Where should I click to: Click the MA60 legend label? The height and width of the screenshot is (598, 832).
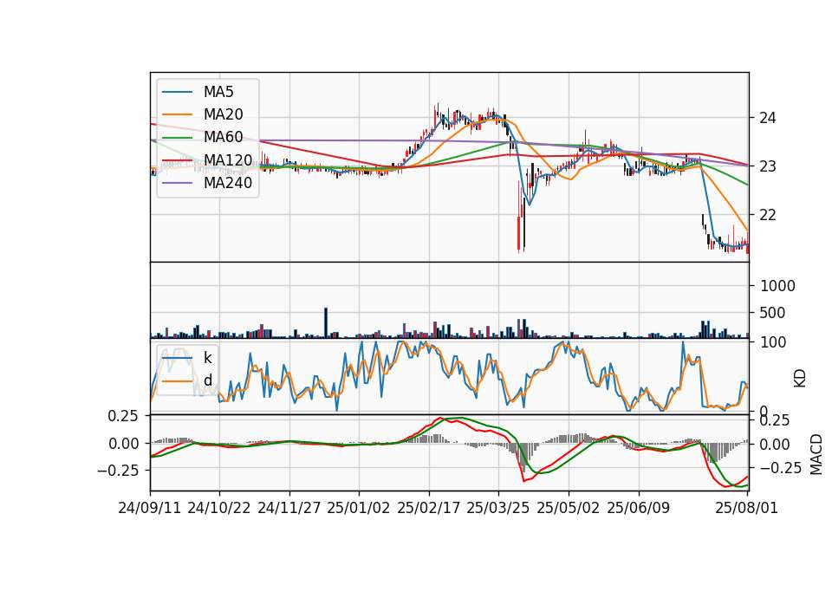coord(223,138)
